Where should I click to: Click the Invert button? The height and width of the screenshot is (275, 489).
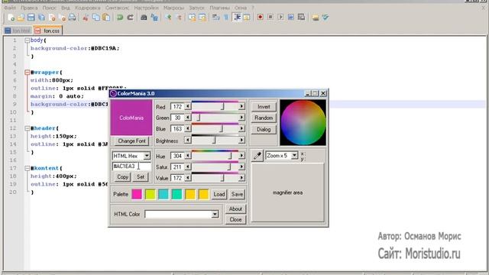coord(264,107)
